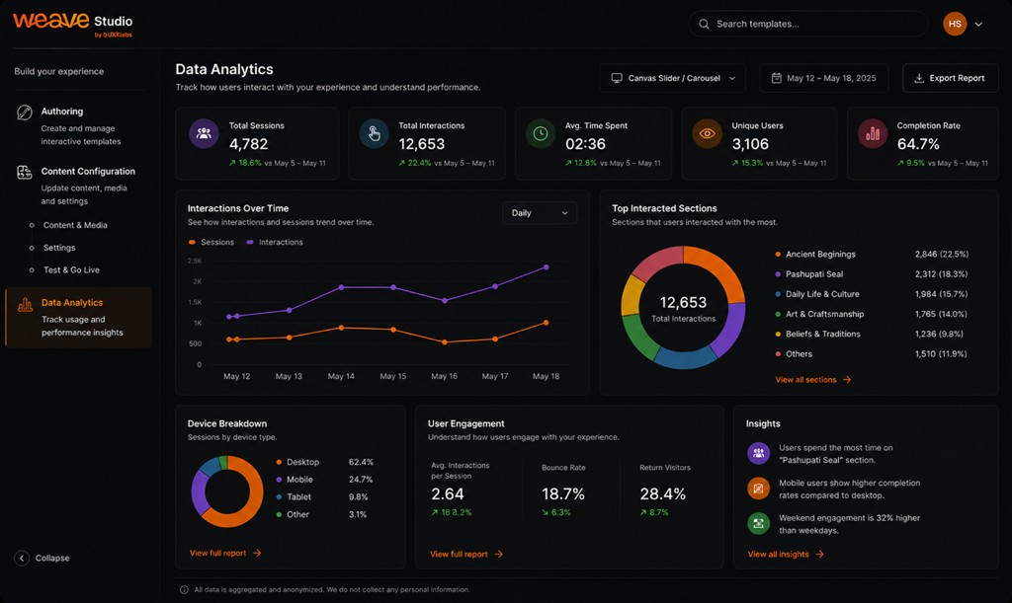
Task: Select Pashupati Seal legend row
Action: point(872,273)
